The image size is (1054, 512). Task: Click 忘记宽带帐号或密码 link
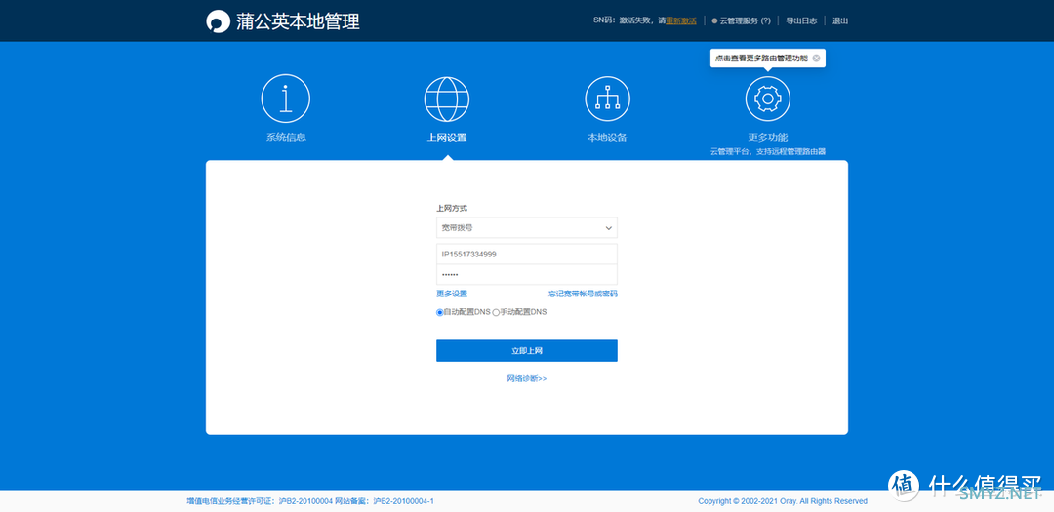[x=583, y=294]
